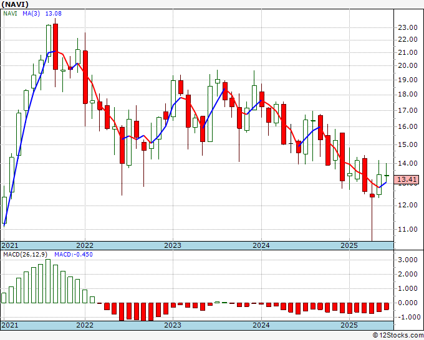Click the 1.000 MACD axis label
Viewport: 424px width, 340px height.
click(x=408, y=289)
